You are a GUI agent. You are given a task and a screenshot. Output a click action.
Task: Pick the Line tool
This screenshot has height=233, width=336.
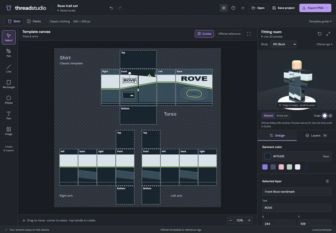[9, 69]
